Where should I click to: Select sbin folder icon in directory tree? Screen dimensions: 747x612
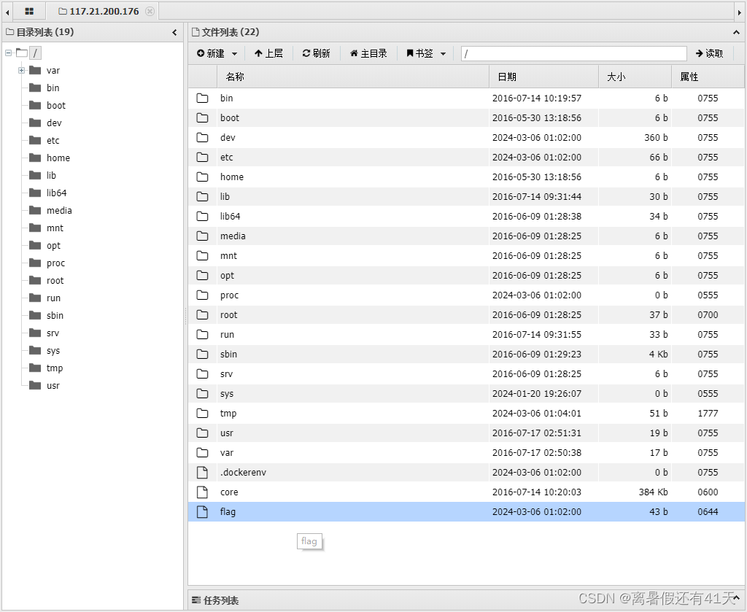tap(35, 315)
